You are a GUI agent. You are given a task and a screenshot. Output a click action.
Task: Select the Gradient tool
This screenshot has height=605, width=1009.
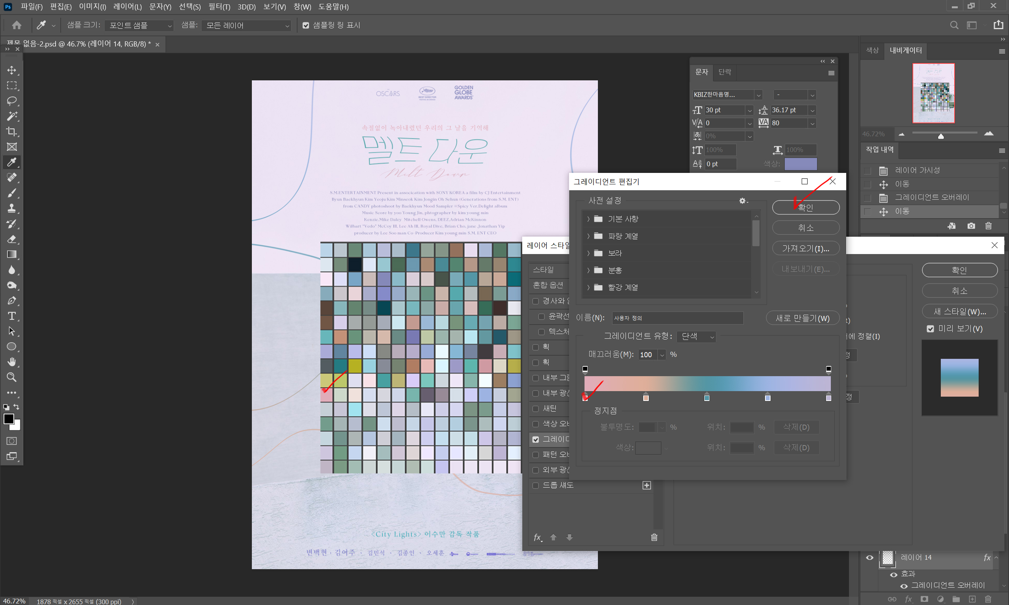[x=12, y=254]
